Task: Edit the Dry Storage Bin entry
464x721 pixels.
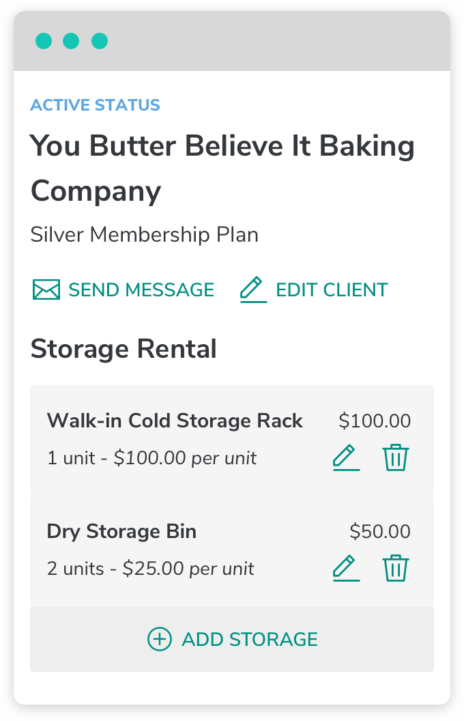Action: (x=347, y=568)
